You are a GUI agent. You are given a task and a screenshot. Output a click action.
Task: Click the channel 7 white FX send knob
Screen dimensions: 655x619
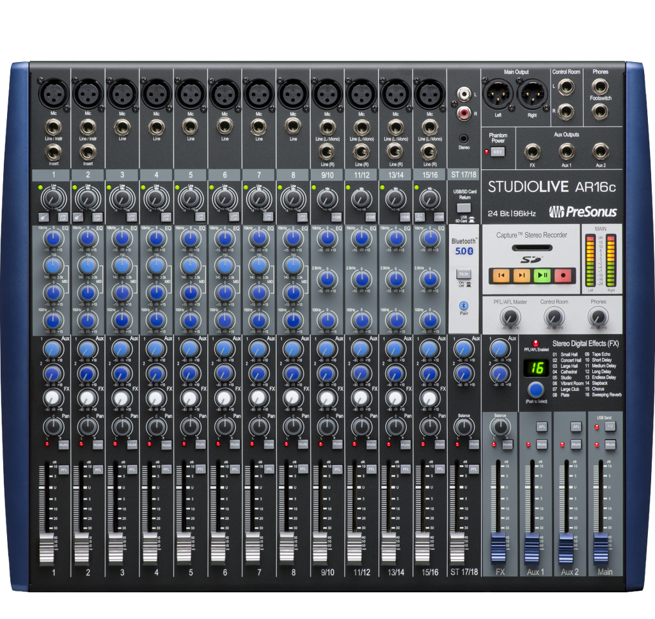(x=258, y=397)
